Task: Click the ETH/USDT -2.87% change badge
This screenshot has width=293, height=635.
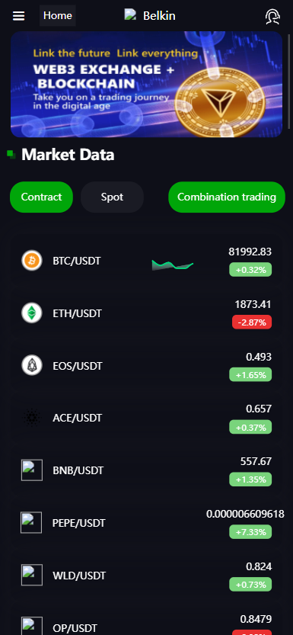Action: 252,322
